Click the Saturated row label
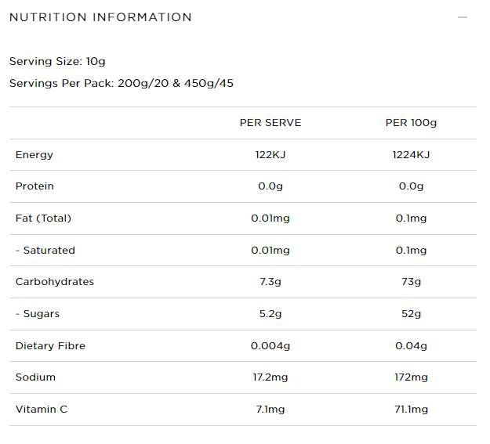 [45, 251]
